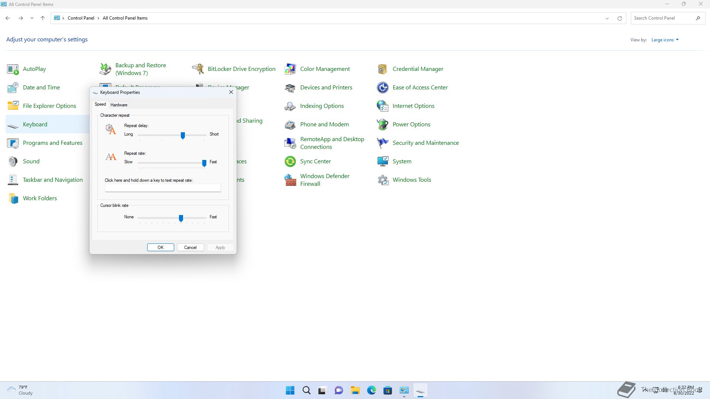The width and height of the screenshot is (710, 399).
Task: Open BitLocker Drive Encryption icon
Action: 198,69
